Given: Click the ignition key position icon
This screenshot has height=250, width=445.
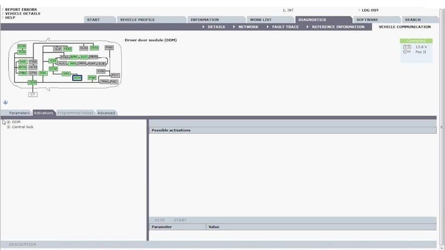Looking at the screenshot, I should pos(407,52).
